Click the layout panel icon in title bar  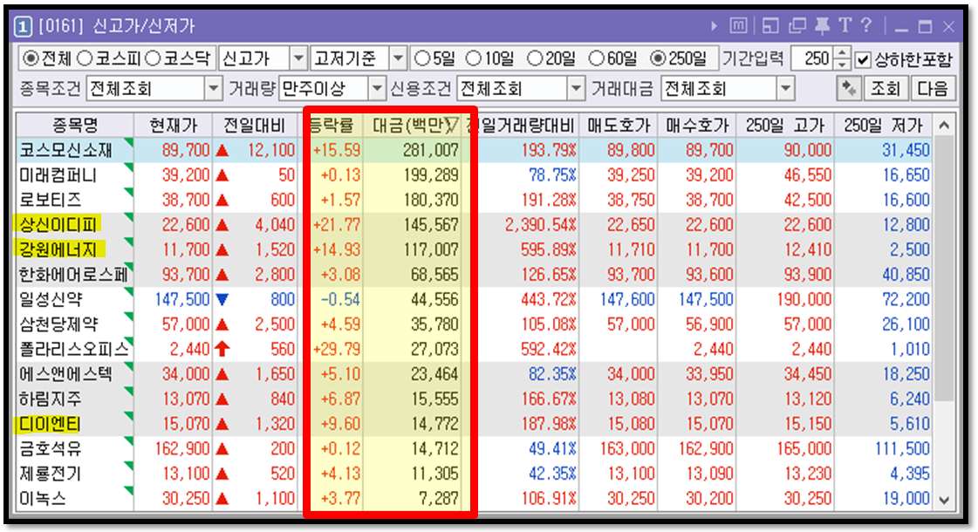771,26
